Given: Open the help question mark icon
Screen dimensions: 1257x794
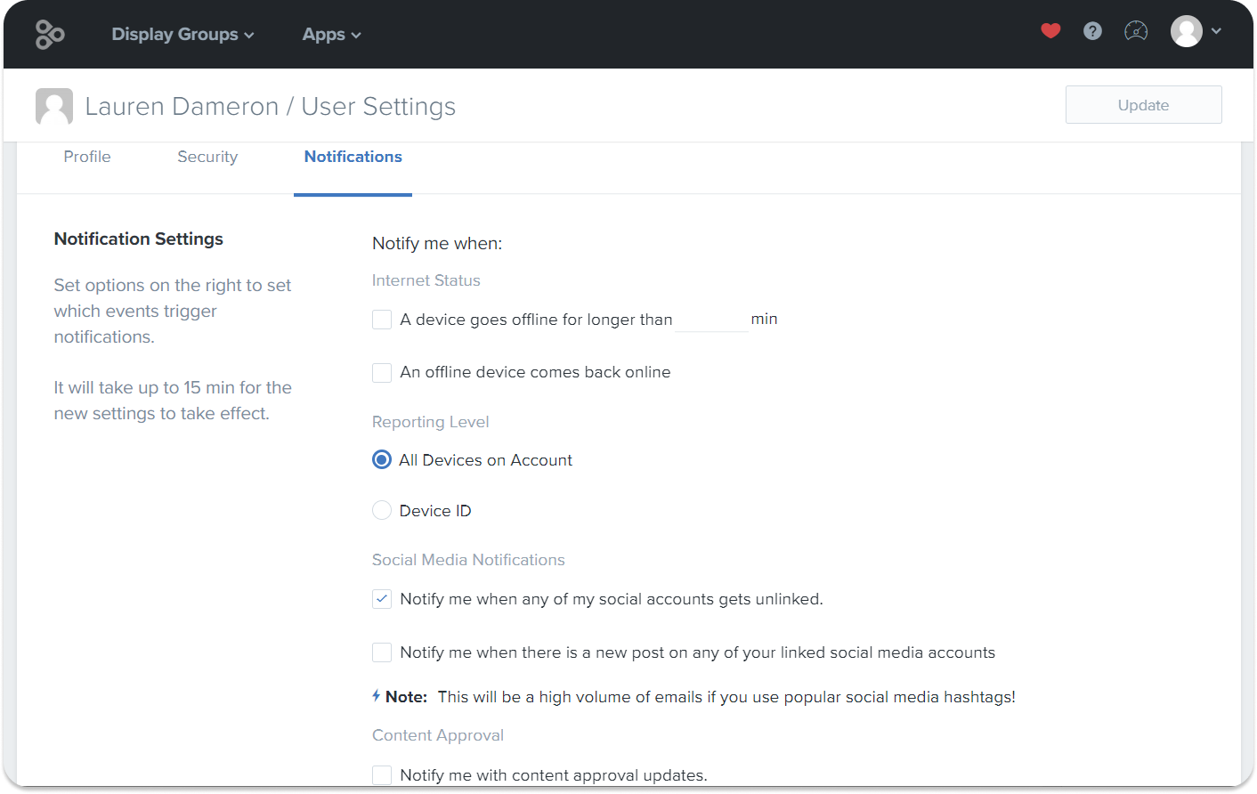Looking at the screenshot, I should tap(1092, 31).
